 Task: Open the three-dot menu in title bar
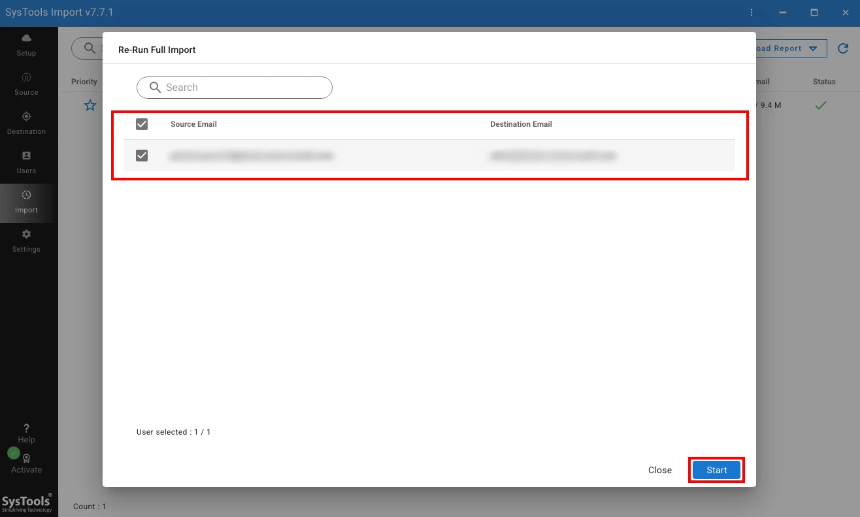[x=752, y=12]
